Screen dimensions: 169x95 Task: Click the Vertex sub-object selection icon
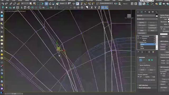141,60
